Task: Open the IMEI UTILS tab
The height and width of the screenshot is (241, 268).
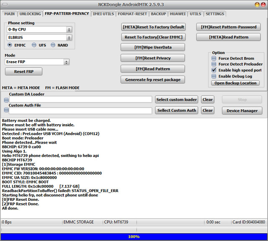Action: point(103,14)
